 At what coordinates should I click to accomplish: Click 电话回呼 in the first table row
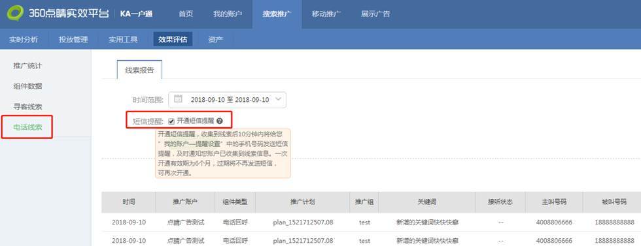click(235, 223)
